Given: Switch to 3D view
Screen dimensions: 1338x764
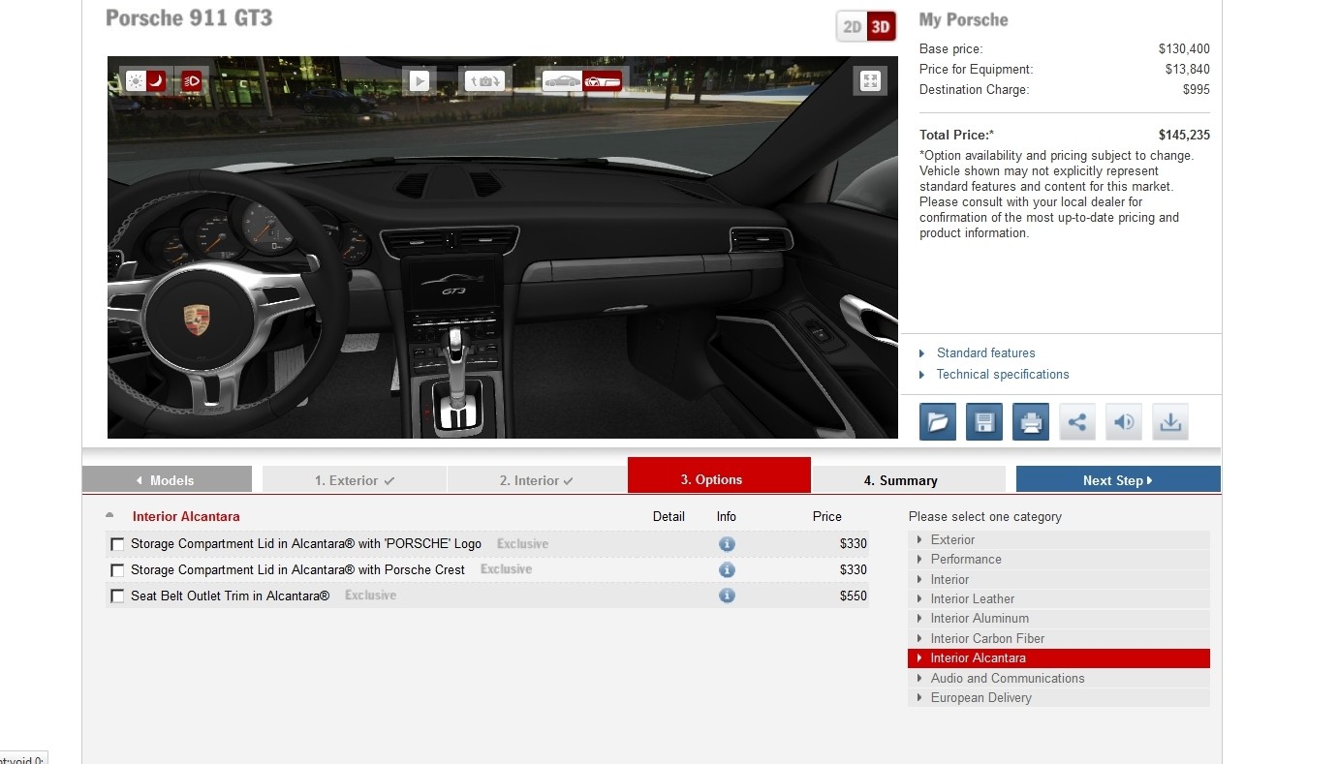Looking at the screenshot, I should coord(881,27).
